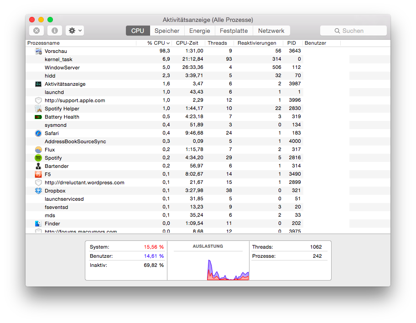416x323 pixels.
Task: Switch to the Energie tab
Action: click(199, 31)
